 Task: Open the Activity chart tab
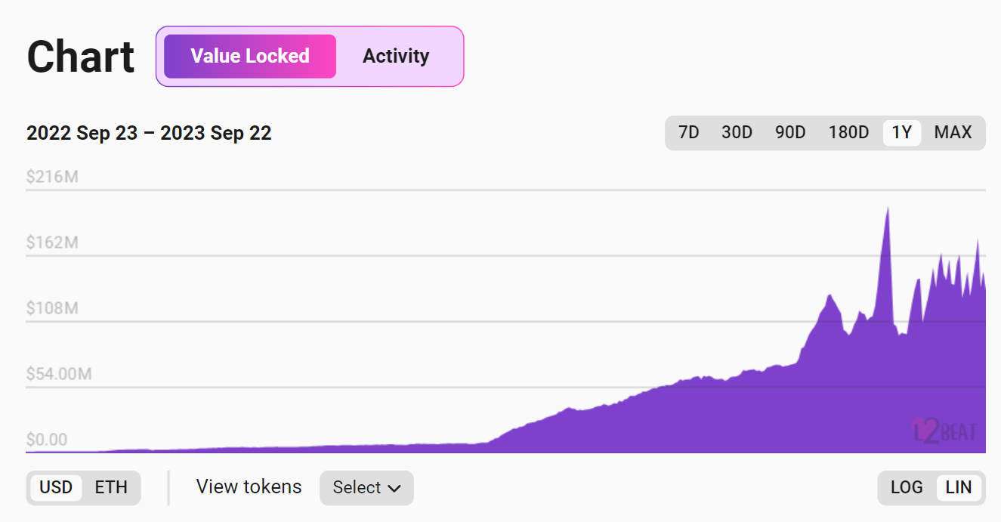396,56
